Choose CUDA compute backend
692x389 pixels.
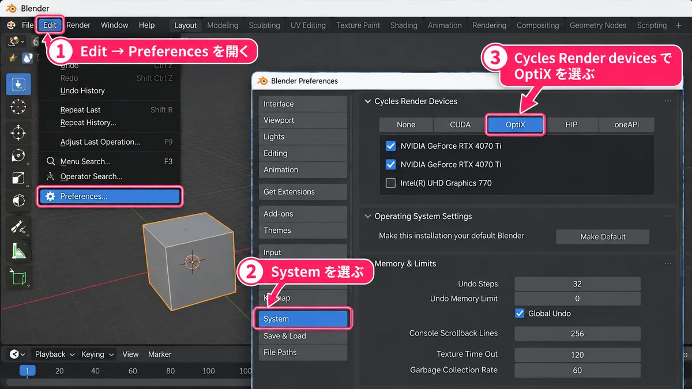click(x=460, y=124)
